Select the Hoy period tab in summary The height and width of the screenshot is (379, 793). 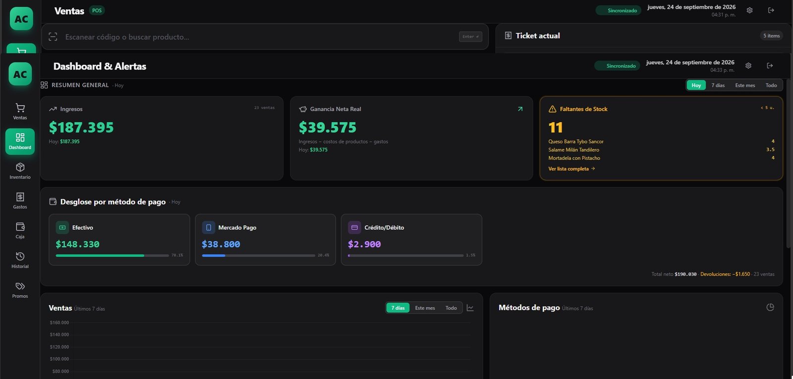696,85
